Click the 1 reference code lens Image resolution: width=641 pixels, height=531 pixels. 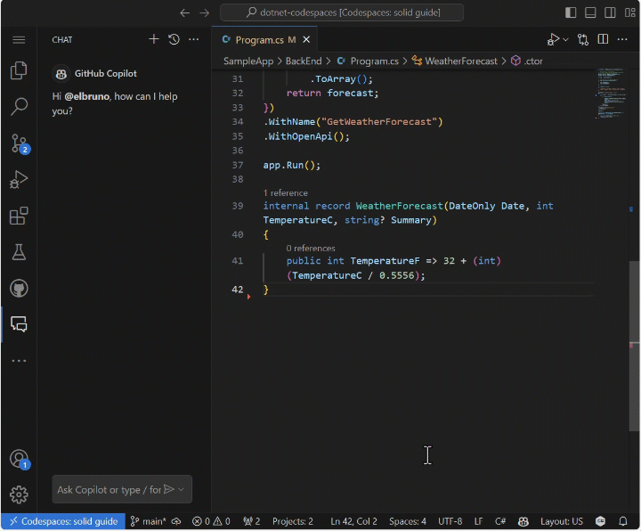pos(286,192)
